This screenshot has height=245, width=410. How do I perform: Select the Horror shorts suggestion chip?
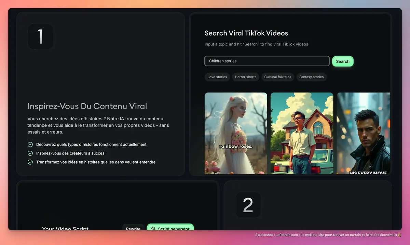click(246, 77)
